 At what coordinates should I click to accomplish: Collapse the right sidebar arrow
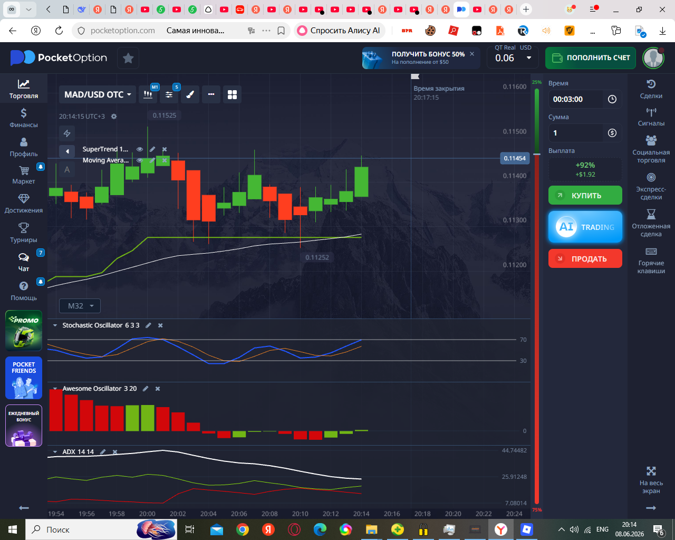651,508
